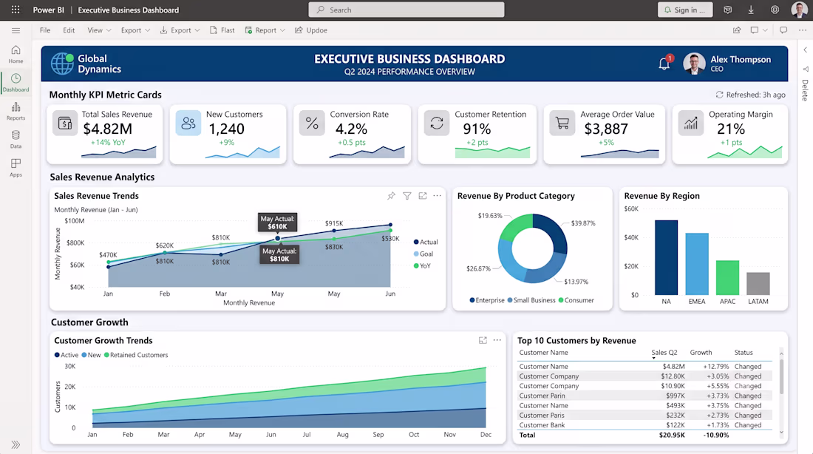This screenshot has width=813, height=454.
Task: Click the share icon in the toolbar
Action: point(737,30)
